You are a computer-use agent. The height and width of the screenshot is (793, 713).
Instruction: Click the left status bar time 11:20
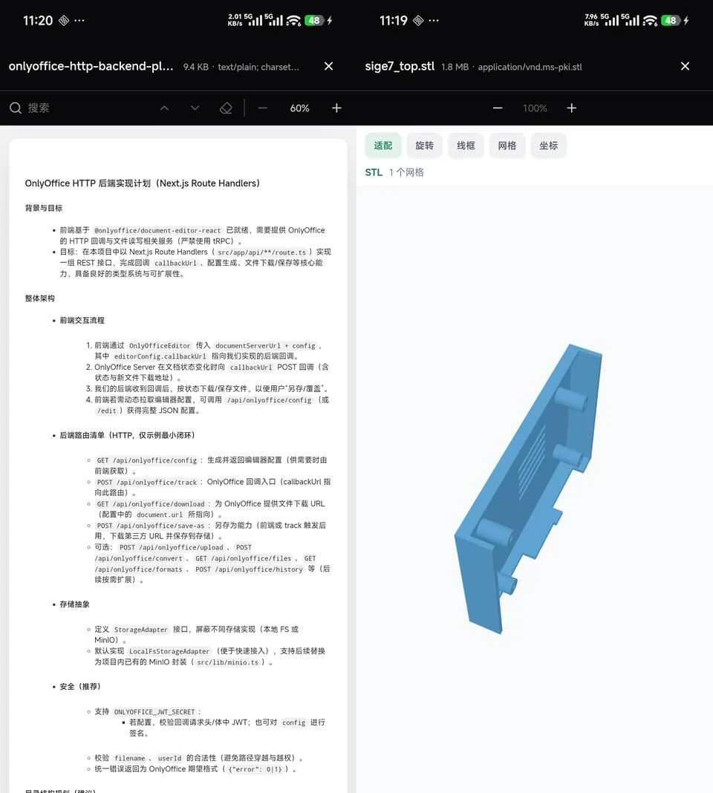(x=38, y=20)
